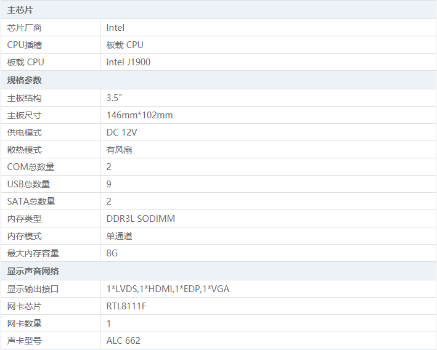Image resolution: width=437 pixels, height=350 pixels.
Task: Click the 规格参数 section header
Action: [25, 80]
